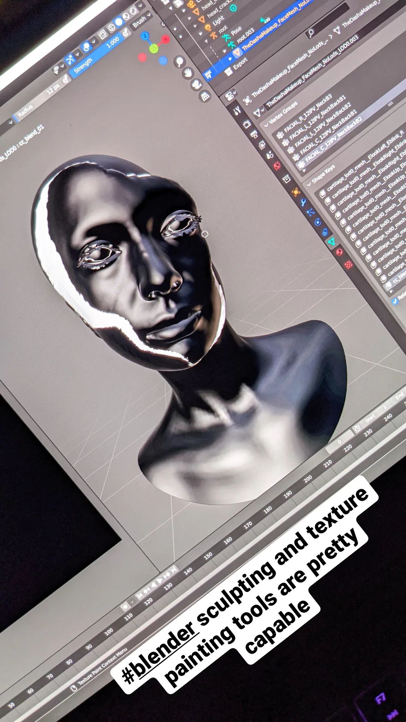This screenshot has width=406, height=722.
Task: Open the Render properties tab icon
Action: click(247, 124)
